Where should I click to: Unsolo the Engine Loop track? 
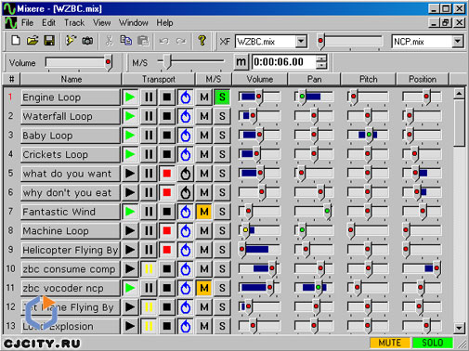[222, 97]
